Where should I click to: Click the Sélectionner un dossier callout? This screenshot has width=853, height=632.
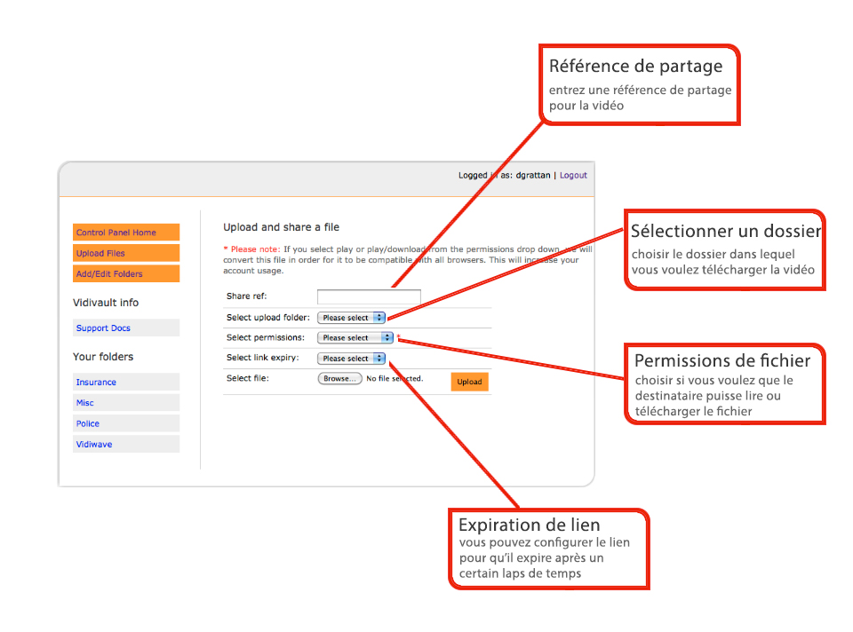725,250
